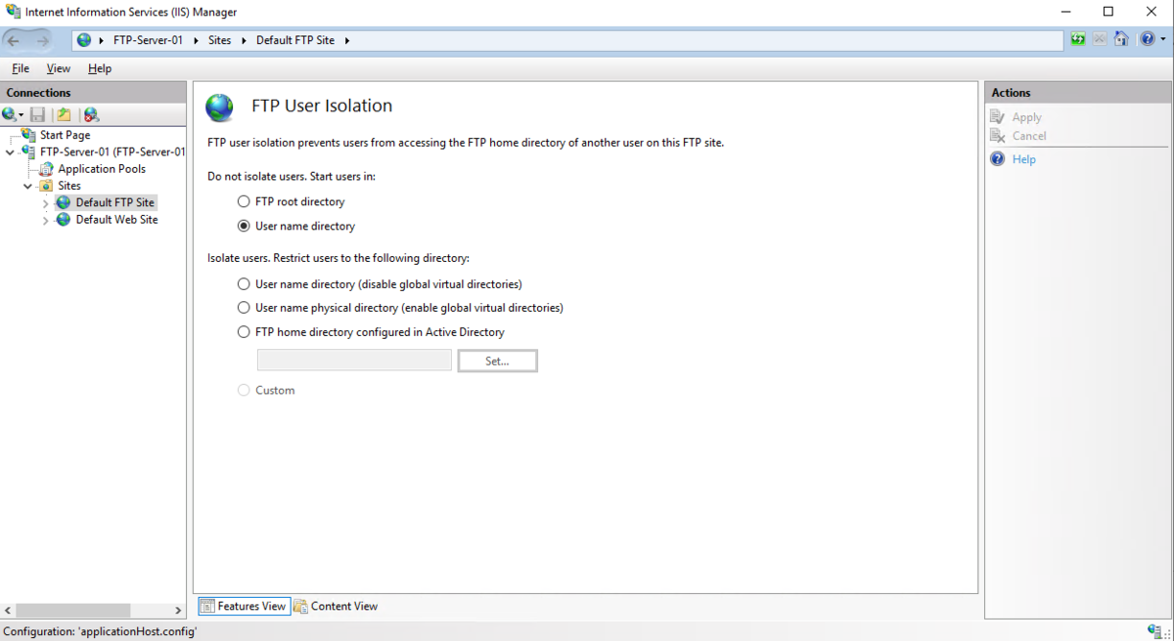This screenshot has width=1174, height=641.
Task: Select FTP home directory configured in Active Directory
Action: click(x=244, y=332)
